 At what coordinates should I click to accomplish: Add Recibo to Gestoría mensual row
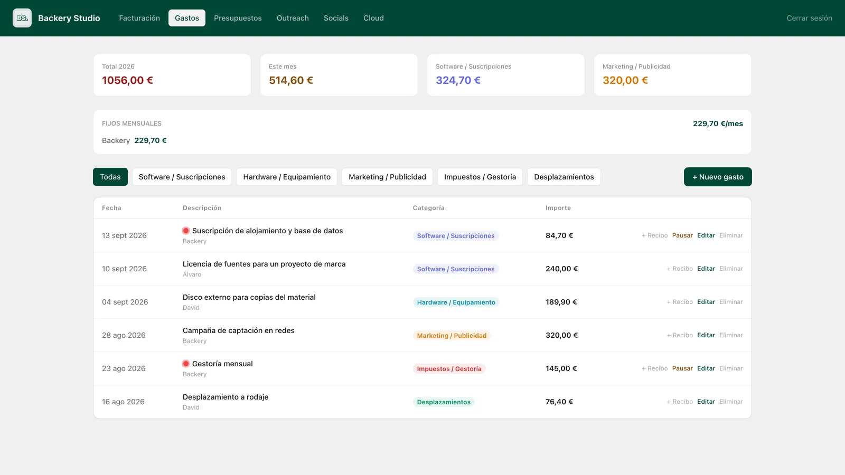coord(654,368)
